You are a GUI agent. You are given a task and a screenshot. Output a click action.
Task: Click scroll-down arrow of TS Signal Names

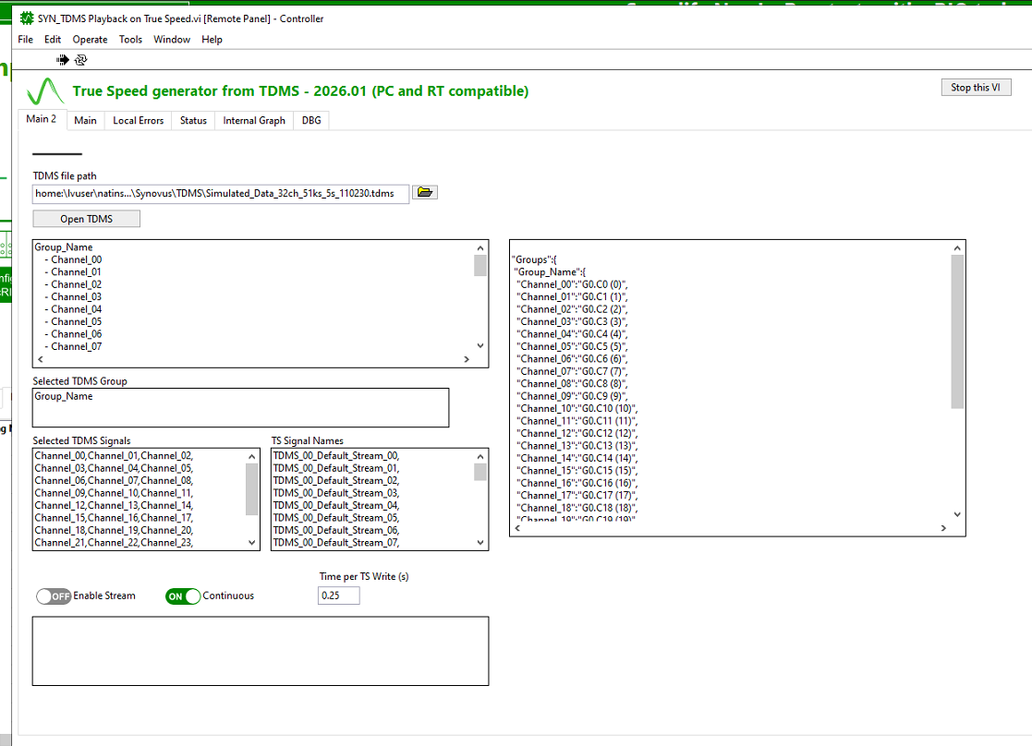pos(480,543)
